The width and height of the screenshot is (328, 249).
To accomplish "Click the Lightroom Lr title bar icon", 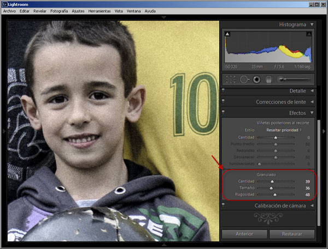I will (x=5, y=4).
